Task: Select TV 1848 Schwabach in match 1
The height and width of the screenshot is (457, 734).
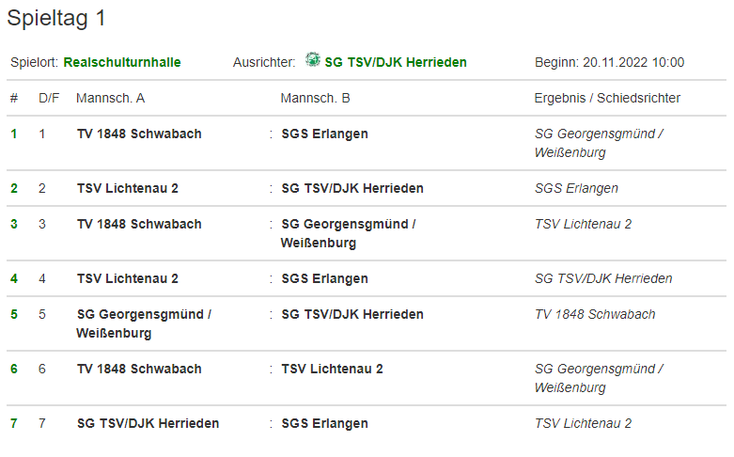Action: [x=139, y=134]
